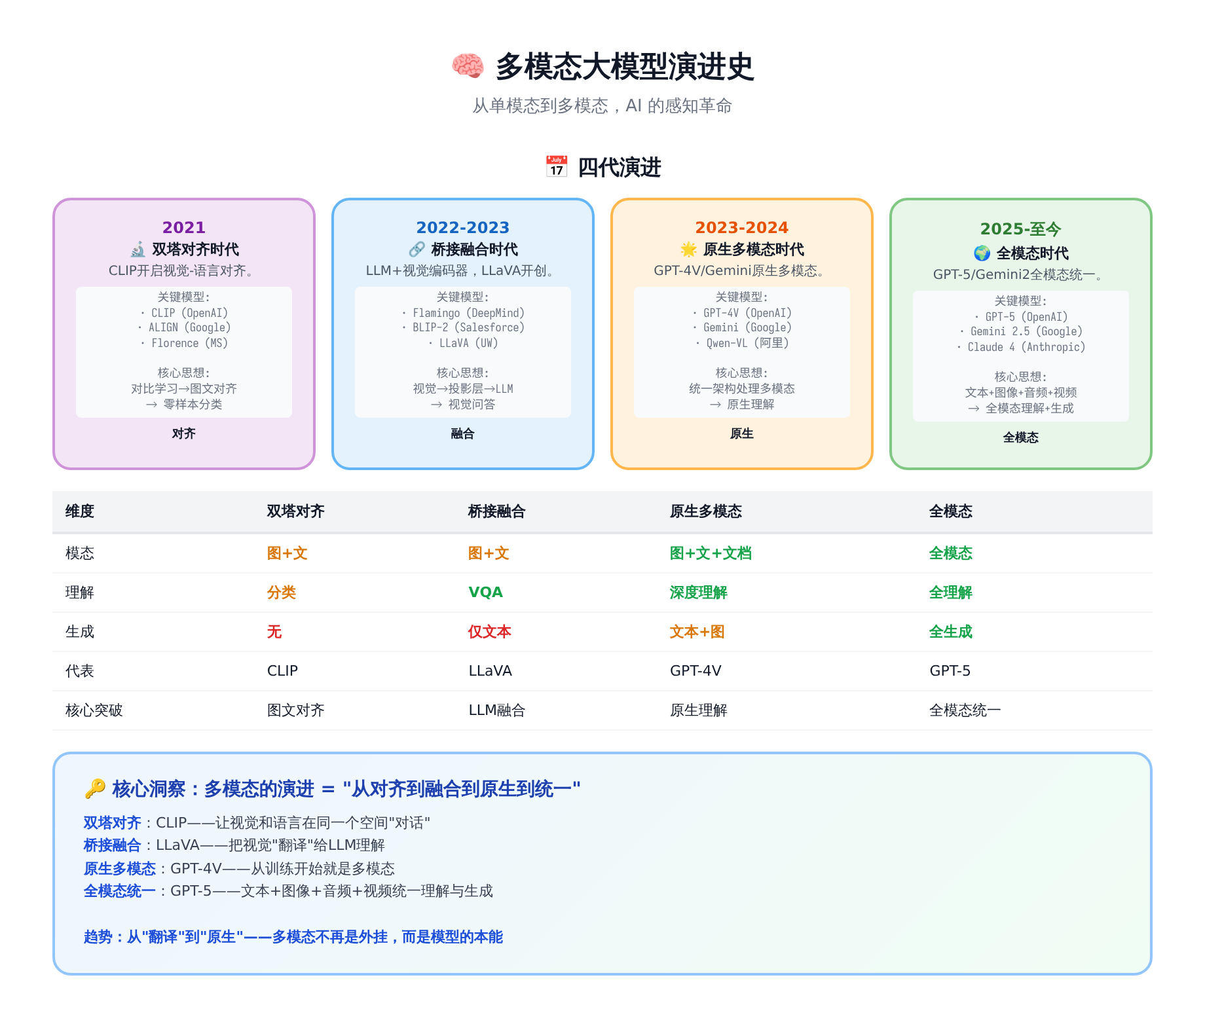This screenshot has height=1024, width=1205.
Task: Click the LLM融合 cell
Action: coord(497,710)
